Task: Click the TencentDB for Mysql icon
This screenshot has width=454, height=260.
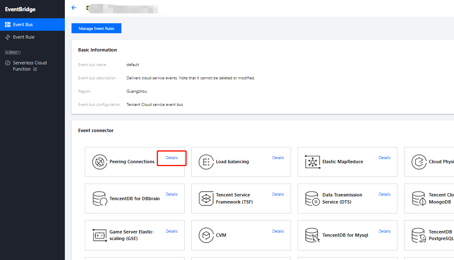Action: [x=312, y=235]
